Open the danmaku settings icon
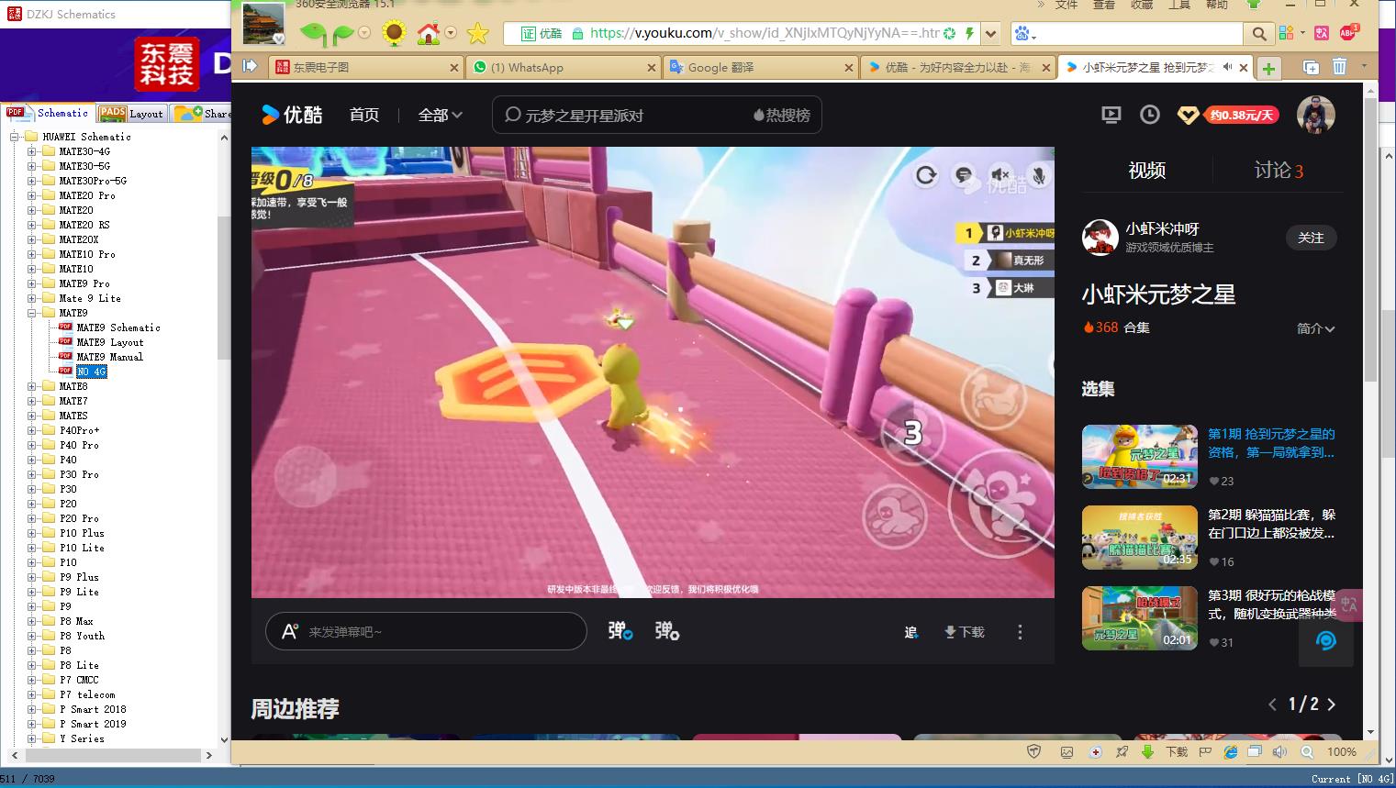The image size is (1396, 788). 667,631
